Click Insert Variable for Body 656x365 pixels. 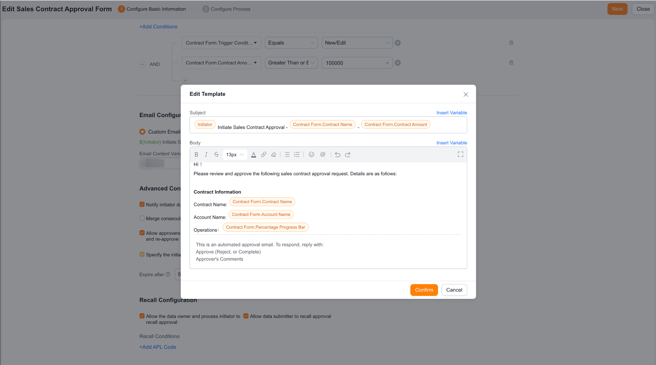(451, 143)
